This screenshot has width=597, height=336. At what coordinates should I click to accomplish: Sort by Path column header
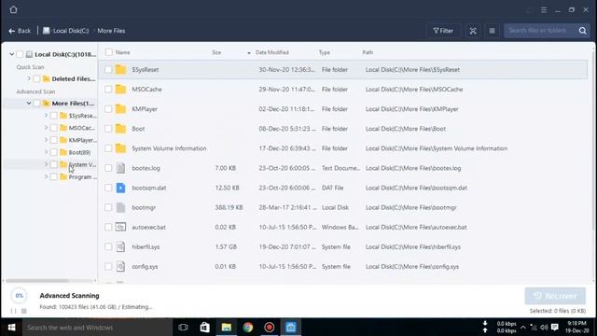pyautogui.click(x=368, y=52)
